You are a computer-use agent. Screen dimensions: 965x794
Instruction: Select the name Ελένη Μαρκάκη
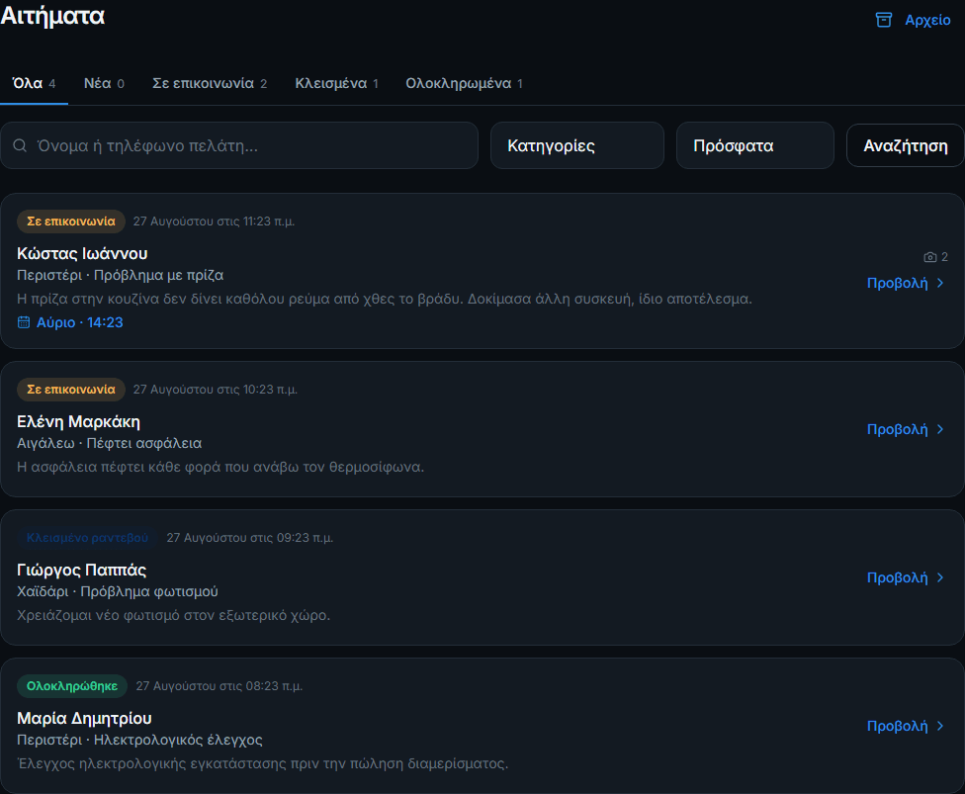coord(78,421)
